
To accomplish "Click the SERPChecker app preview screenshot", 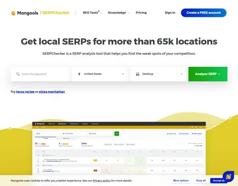I will click(119, 148).
